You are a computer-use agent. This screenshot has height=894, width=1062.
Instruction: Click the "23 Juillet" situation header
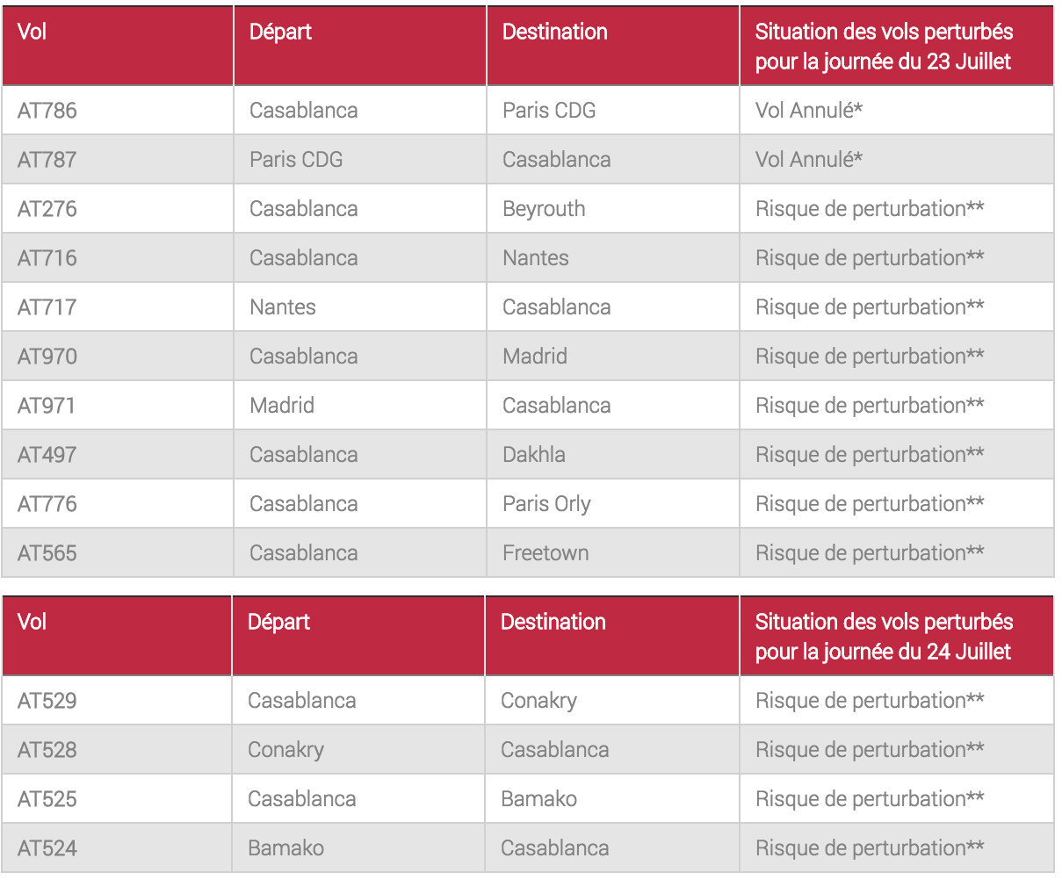(883, 47)
